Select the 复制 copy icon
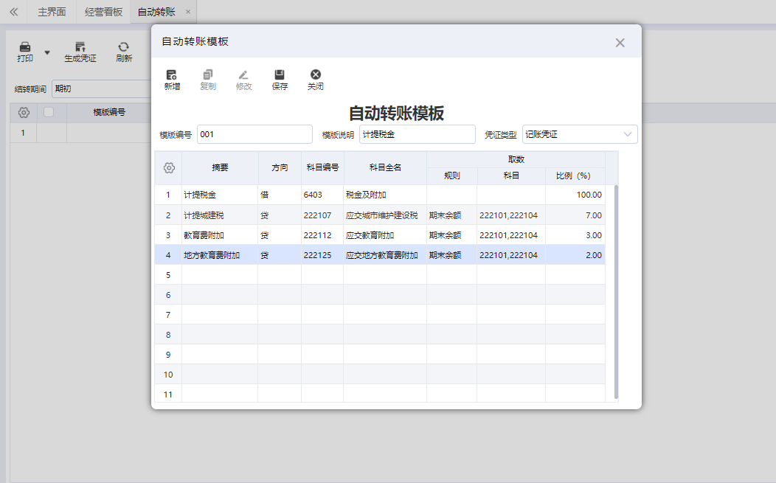The height and width of the screenshot is (483, 776). point(207,79)
